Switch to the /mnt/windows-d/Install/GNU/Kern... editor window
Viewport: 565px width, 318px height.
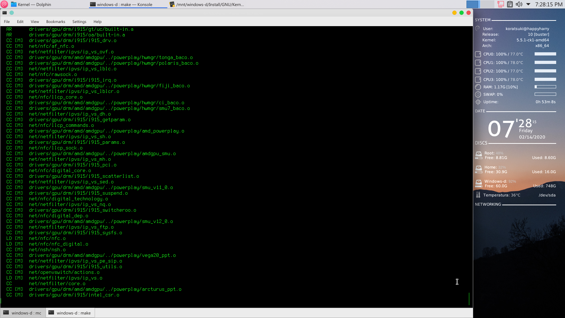(207, 4)
